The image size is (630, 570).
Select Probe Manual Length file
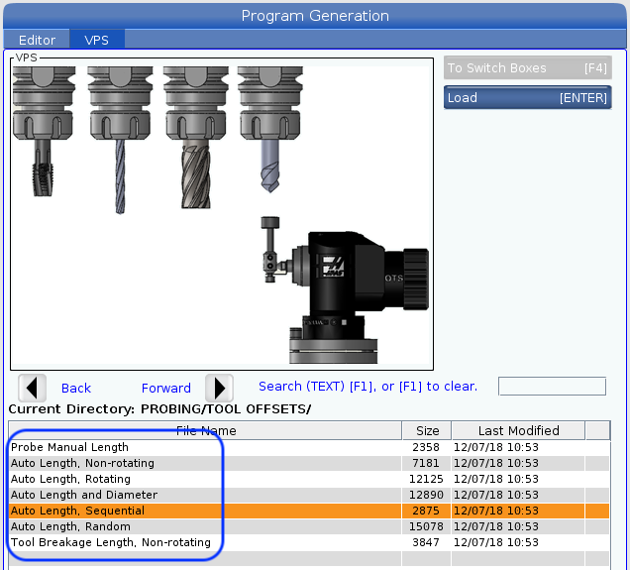69,447
